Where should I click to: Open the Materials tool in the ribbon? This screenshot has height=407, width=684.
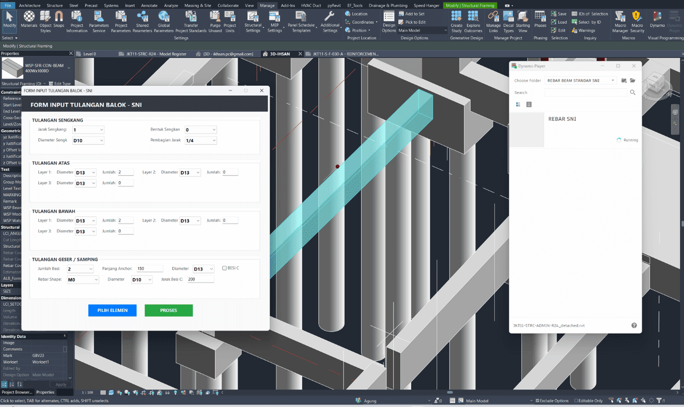(29, 20)
